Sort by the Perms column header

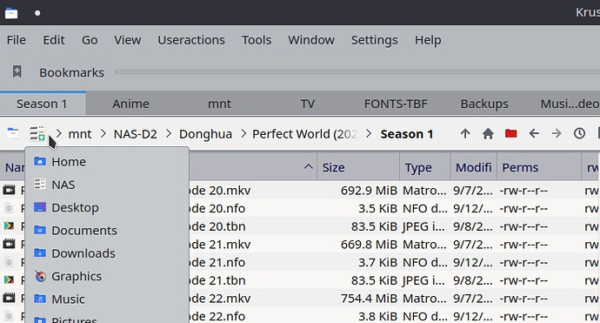tap(539, 167)
